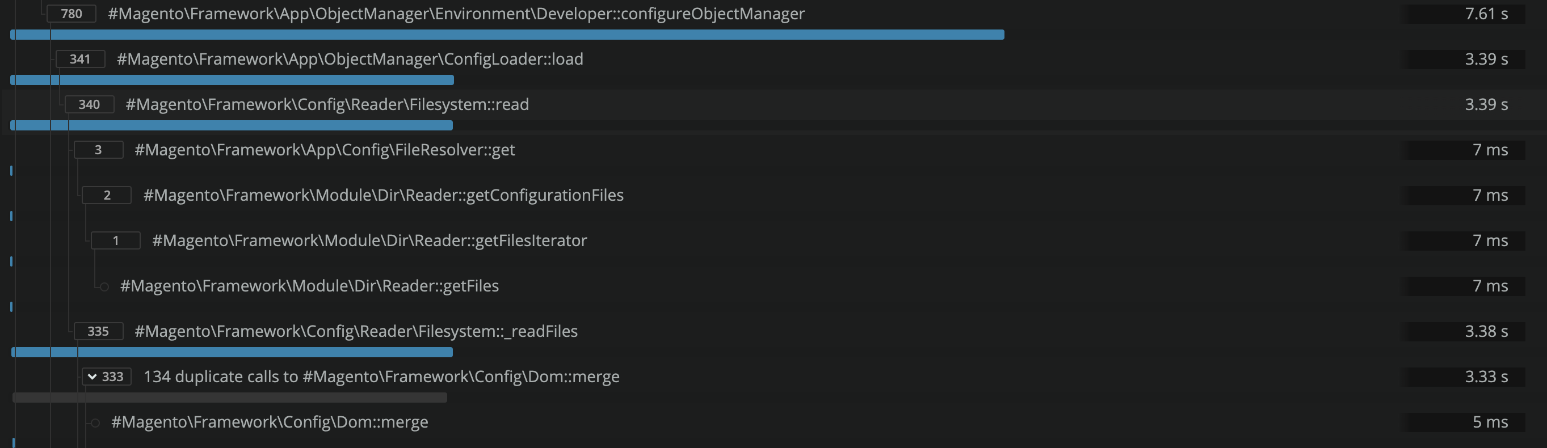This screenshot has width=1547, height=448.
Task: Toggle the 333 chevron for duplicate calls
Action: click(x=93, y=377)
